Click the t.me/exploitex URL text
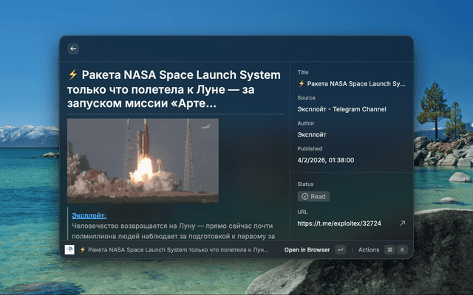 point(339,223)
